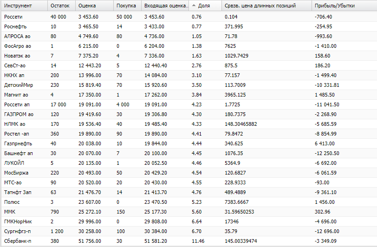Image resolution: width=377 pixels, height=247 pixels.
Task: Click Ростел -ап instrument cell
Action: [x=17, y=134]
